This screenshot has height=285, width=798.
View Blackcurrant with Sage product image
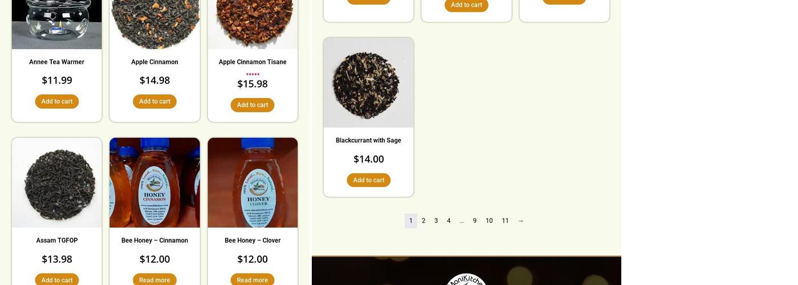pos(369,83)
